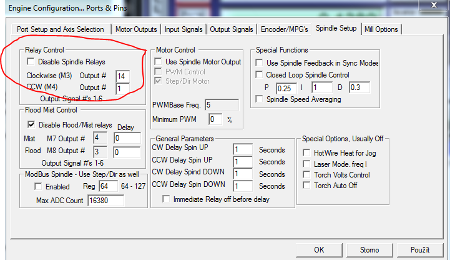Switch to Port Setup and Axis Selection tab
Viewport: 450px width, 260px height.
61,29
